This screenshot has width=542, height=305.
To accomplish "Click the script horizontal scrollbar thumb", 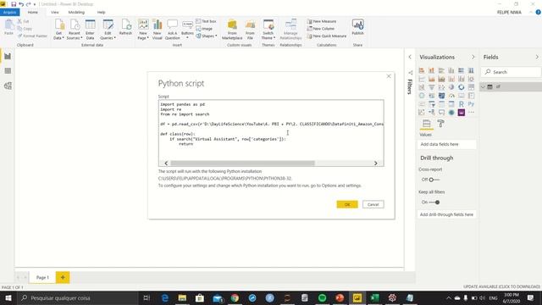I will coord(243,163).
